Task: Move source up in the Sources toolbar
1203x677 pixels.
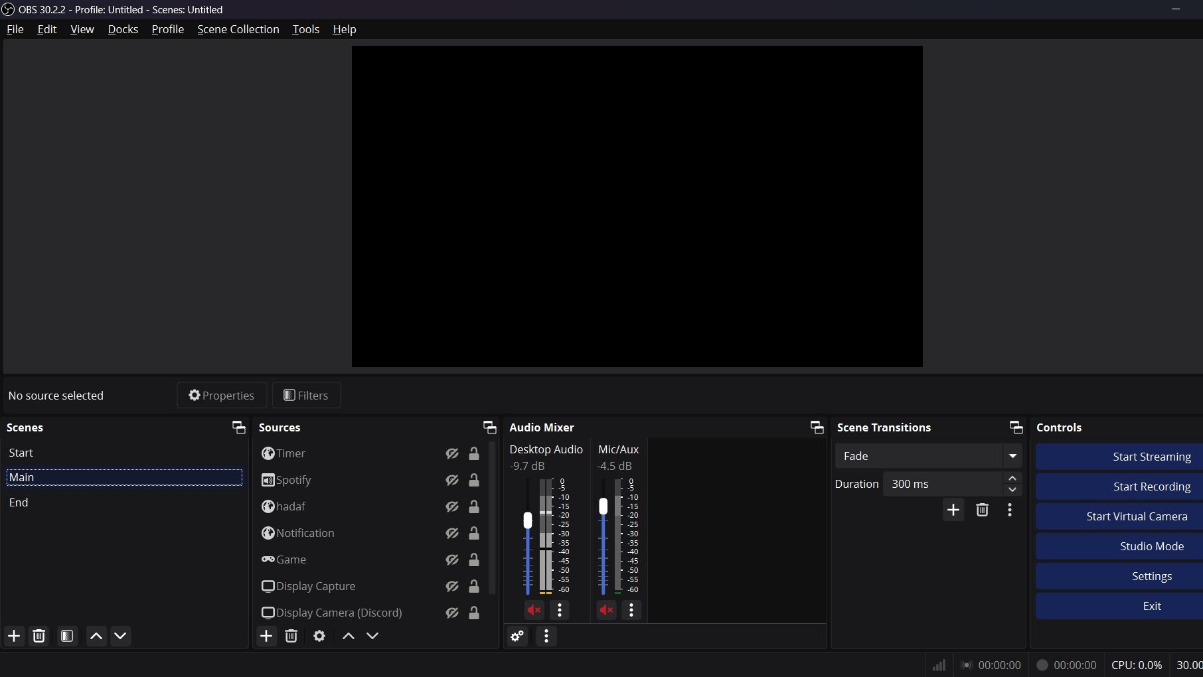Action: click(x=348, y=636)
